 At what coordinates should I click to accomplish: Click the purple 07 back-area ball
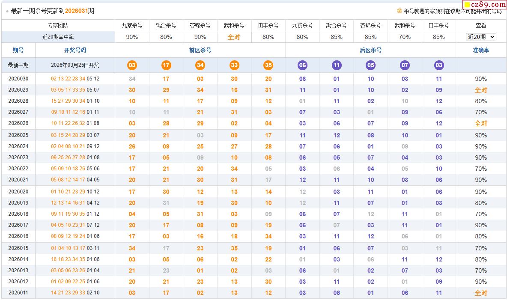405,65
